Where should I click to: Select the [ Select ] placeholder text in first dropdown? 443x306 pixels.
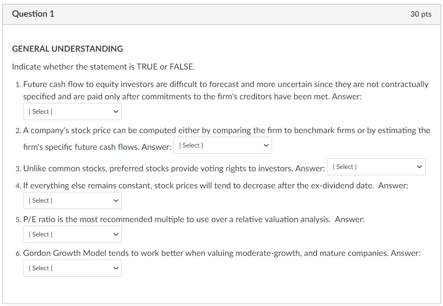coord(40,111)
